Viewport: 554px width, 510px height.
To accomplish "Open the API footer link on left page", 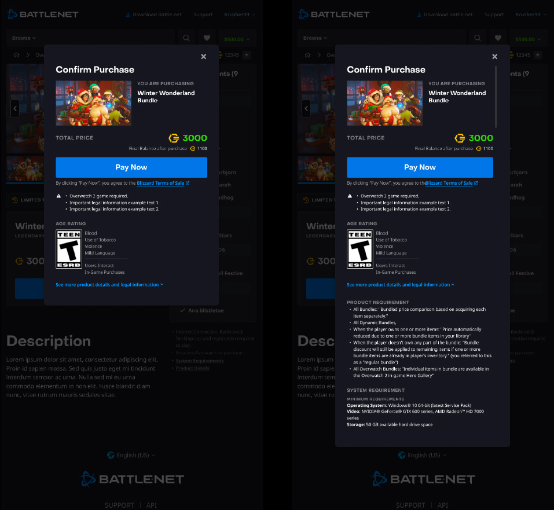I will (152, 505).
